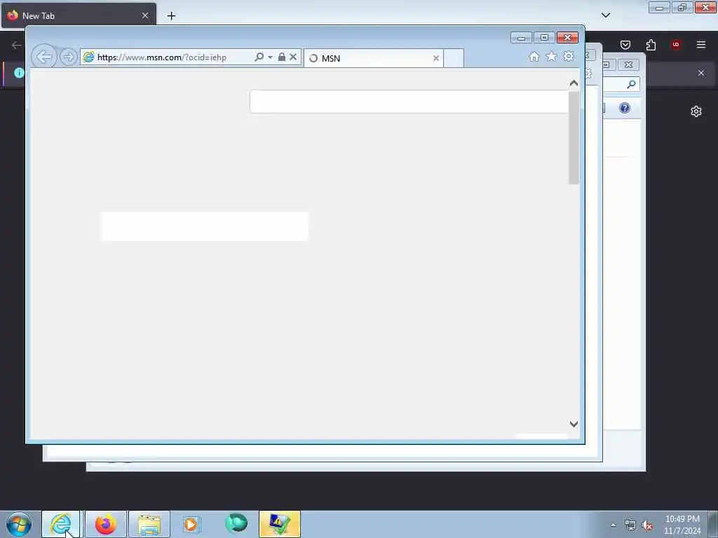Dismiss the Firefox notification bar
Screen dimensions: 718x538
coord(701,73)
